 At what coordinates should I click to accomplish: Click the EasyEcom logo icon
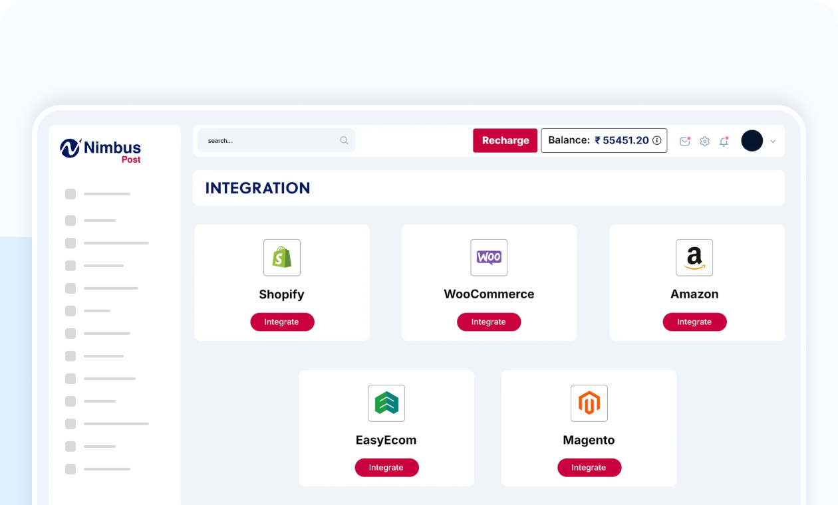[386, 403]
